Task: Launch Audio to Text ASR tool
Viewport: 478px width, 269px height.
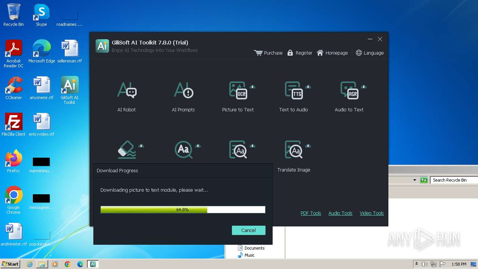Action: point(349,96)
